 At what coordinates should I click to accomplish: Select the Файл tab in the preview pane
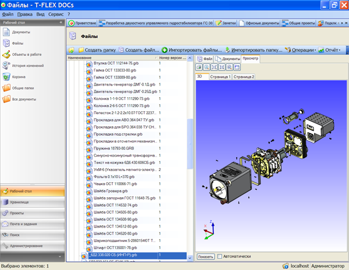205,59
